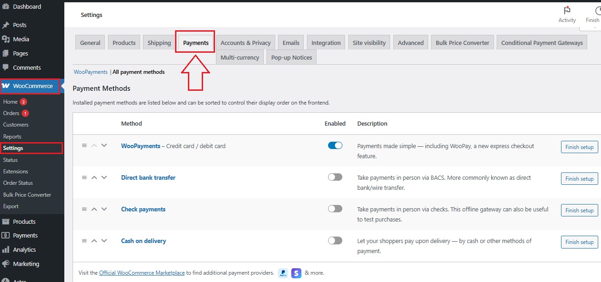Click the Products box icon
The height and width of the screenshot is (282, 601).
(x=6, y=221)
